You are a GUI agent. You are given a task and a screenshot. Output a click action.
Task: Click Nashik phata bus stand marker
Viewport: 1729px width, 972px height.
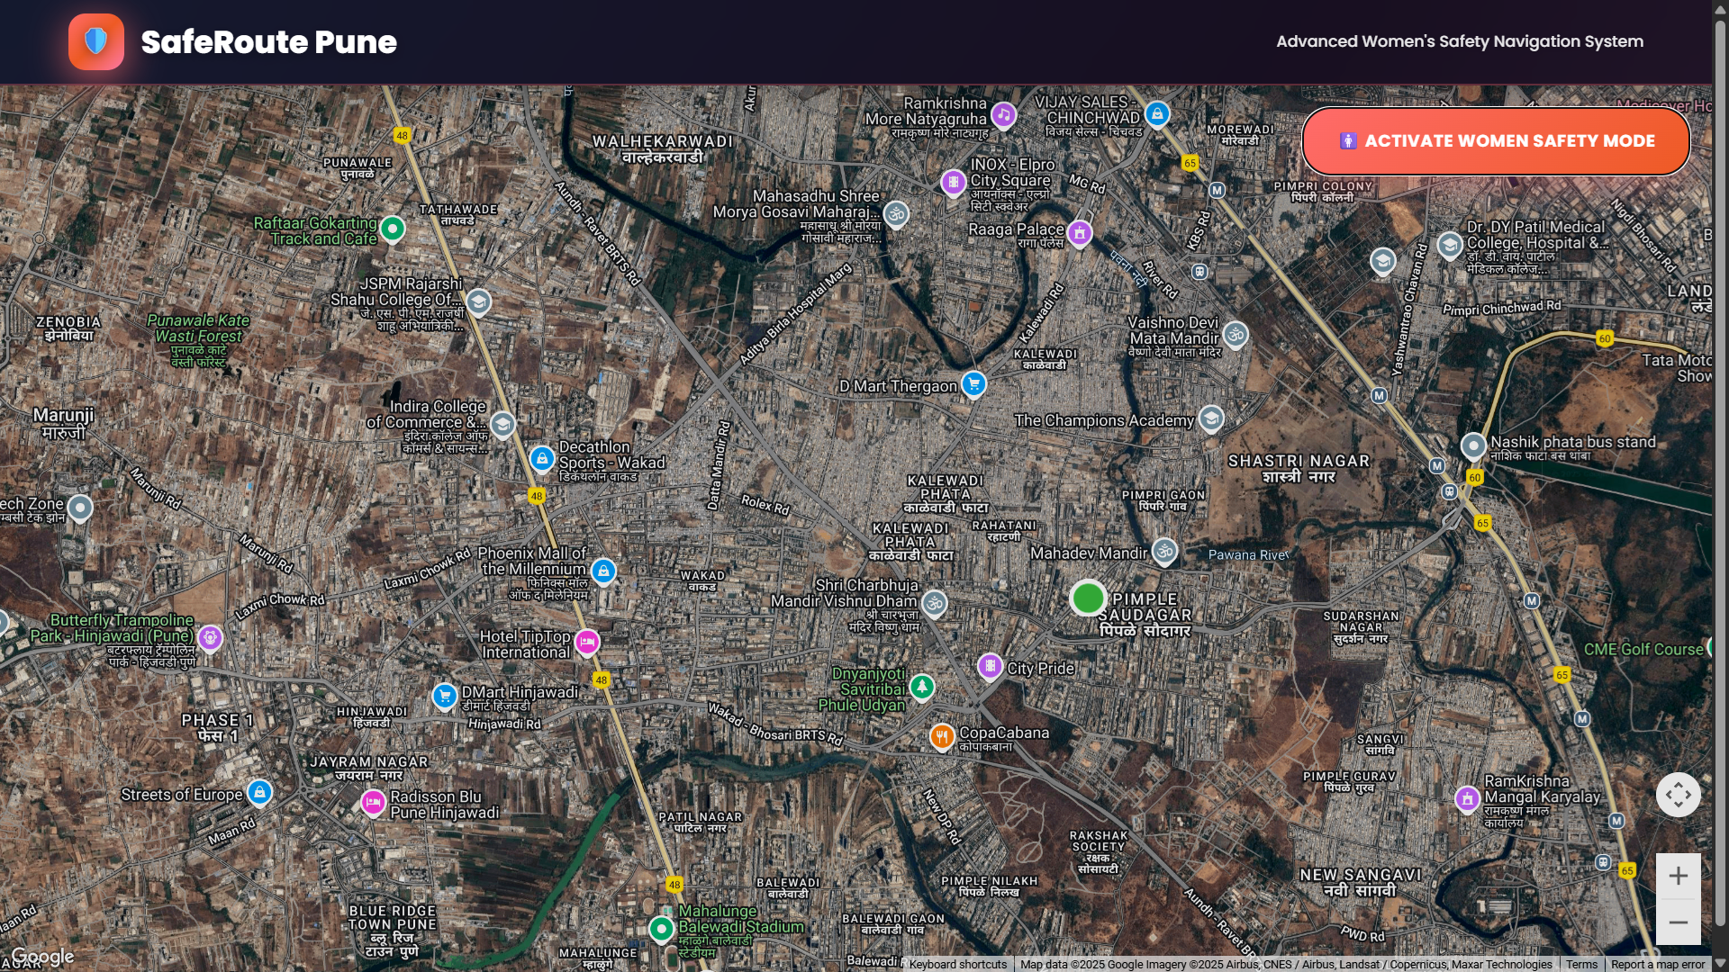coord(1473,445)
